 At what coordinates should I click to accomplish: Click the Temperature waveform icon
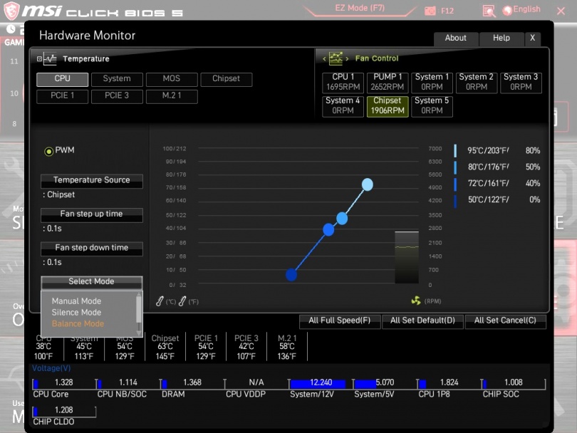(x=49, y=59)
